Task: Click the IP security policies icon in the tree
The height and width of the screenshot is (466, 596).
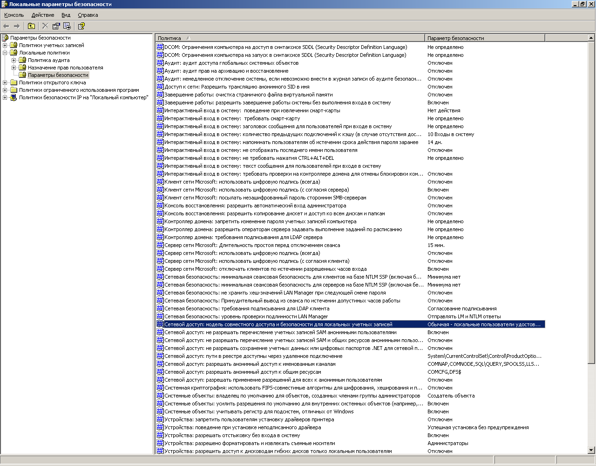Action: 14,97
